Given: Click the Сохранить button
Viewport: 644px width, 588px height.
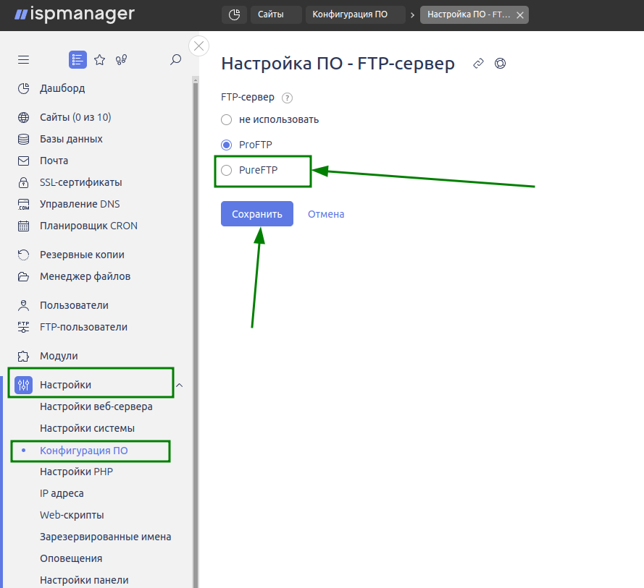Looking at the screenshot, I should coord(257,213).
